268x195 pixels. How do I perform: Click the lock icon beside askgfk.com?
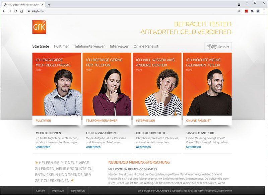tap(29, 11)
